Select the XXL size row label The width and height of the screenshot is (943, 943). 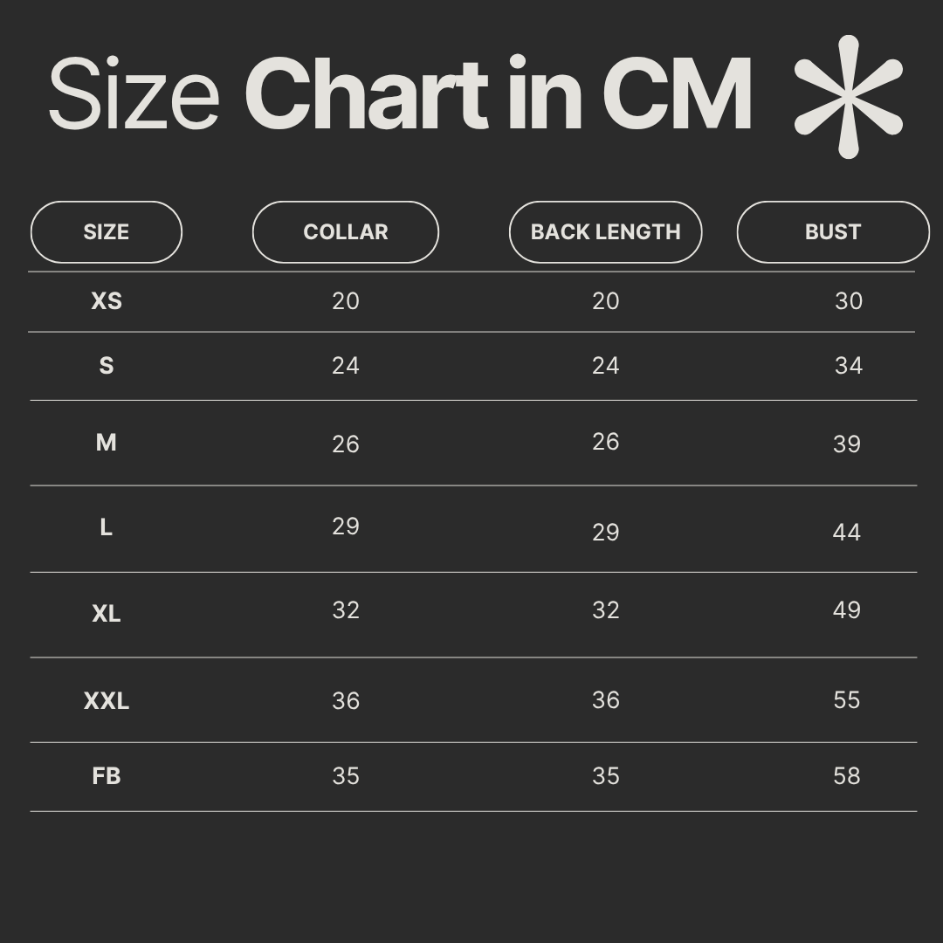click(107, 701)
